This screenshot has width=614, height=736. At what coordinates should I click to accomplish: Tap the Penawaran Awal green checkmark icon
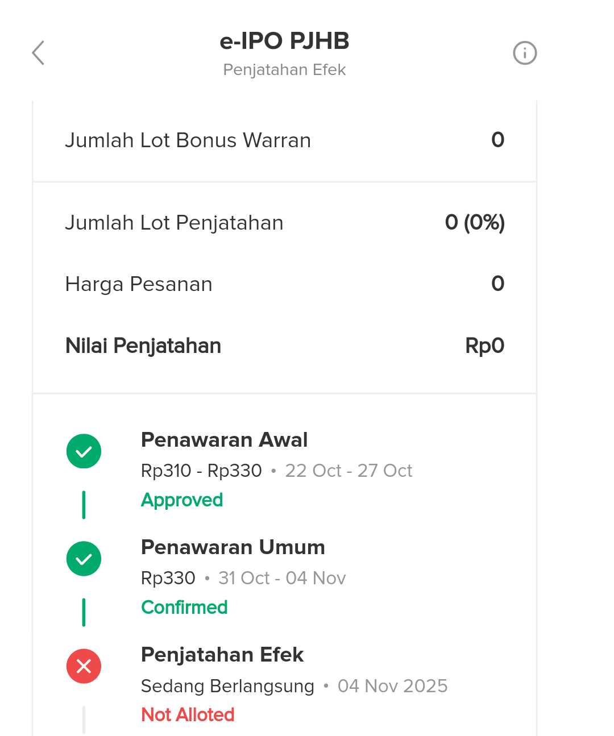click(x=84, y=451)
